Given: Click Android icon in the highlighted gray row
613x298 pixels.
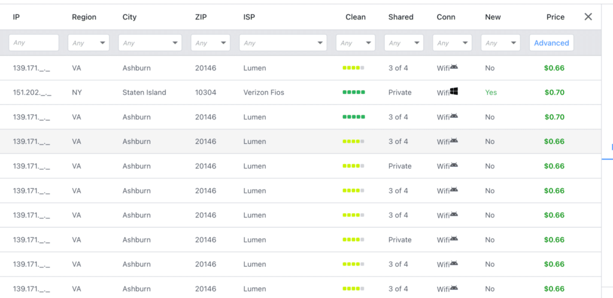Looking at the screenshot, I should 454,140.
